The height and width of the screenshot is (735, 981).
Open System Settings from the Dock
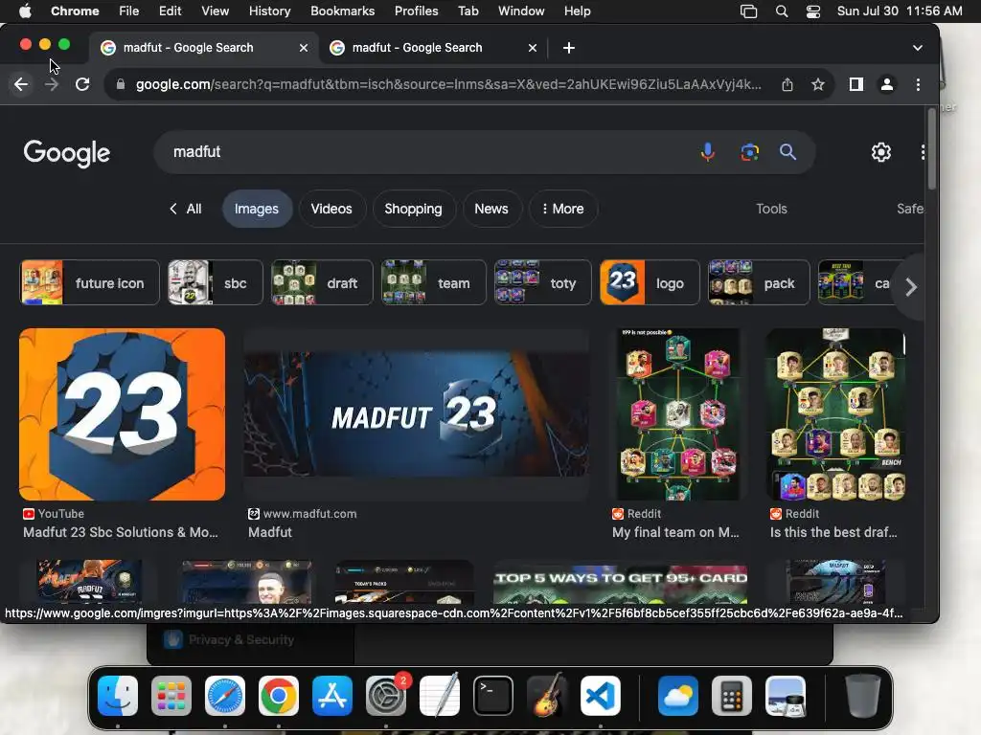coord(386,696)
